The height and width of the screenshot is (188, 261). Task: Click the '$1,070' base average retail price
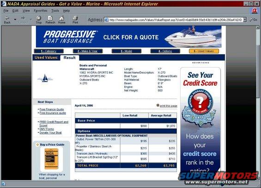171,126
